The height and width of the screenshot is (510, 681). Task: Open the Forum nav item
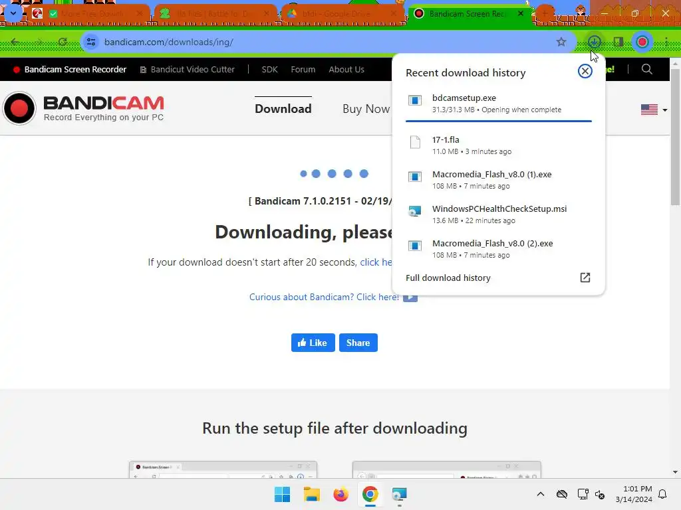tap(303, 69)
